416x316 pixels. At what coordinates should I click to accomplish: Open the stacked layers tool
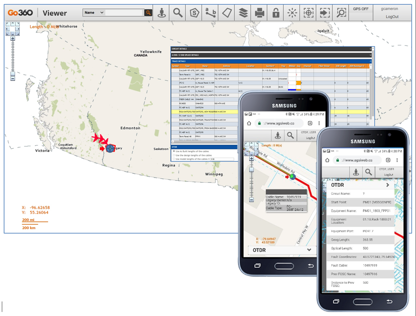[x=243, y=13]
